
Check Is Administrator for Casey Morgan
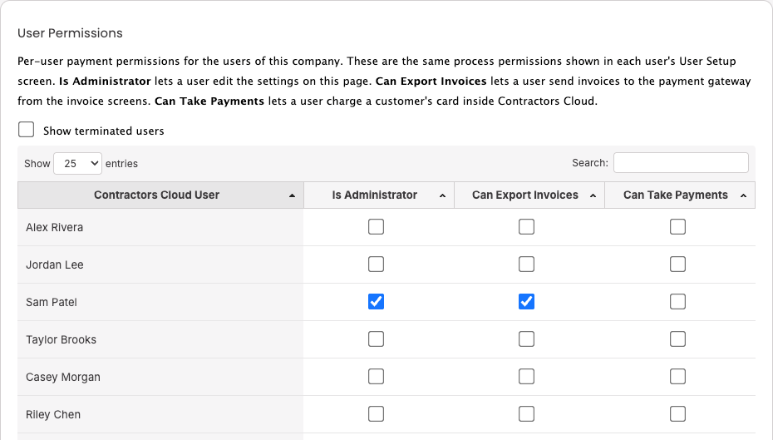[x=377, y=377]
